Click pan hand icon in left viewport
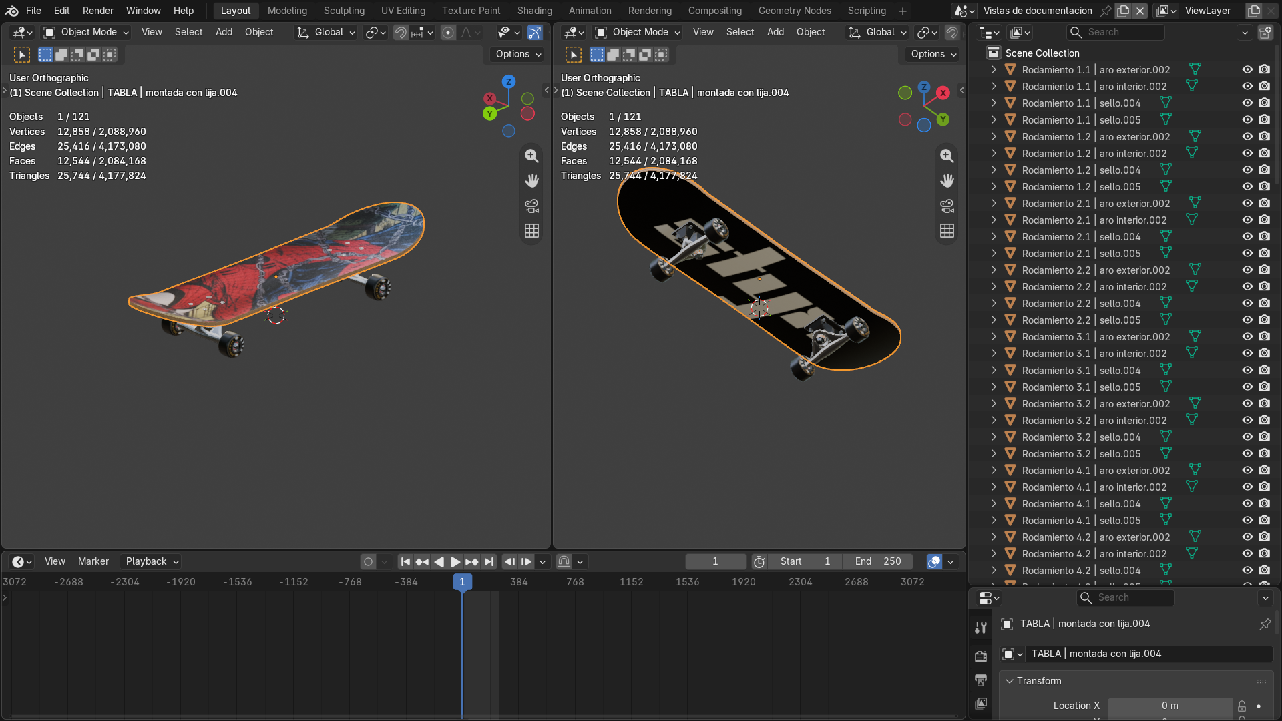 click(531, 181)
